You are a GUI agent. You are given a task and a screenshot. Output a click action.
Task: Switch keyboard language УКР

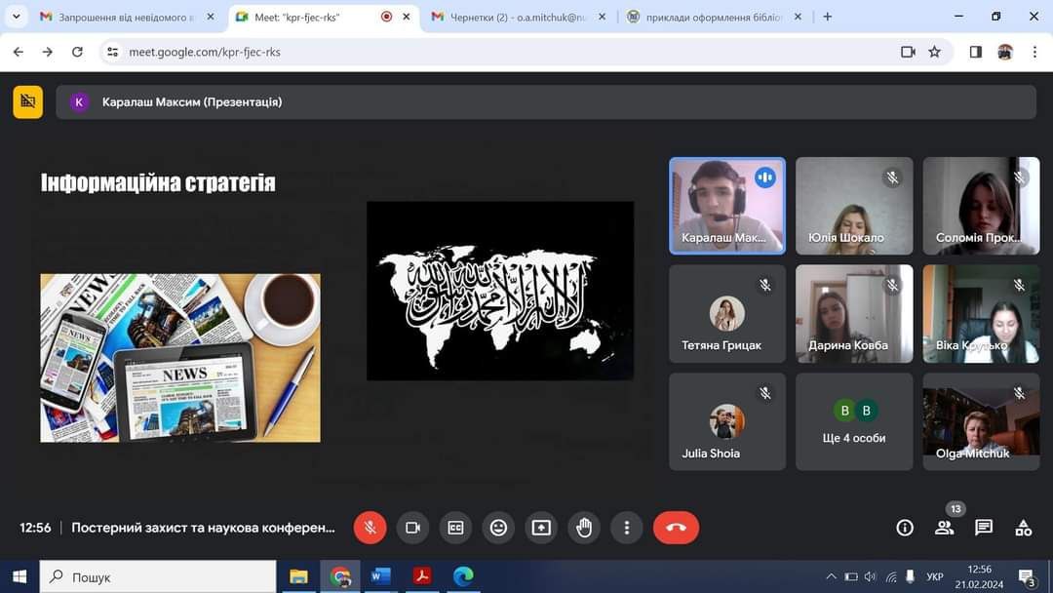[935, 576]
